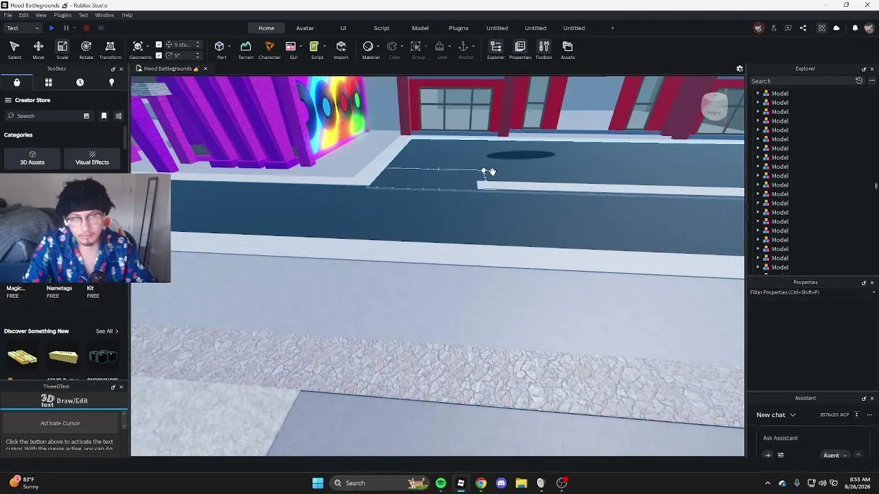Browse the 3D Assets category
The height and width of the screenshot is (494, 879).
click(32, 158)
